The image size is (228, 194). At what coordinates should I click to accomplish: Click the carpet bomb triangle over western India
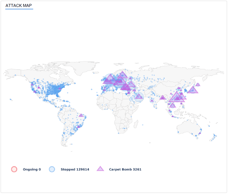pos(152,101)
